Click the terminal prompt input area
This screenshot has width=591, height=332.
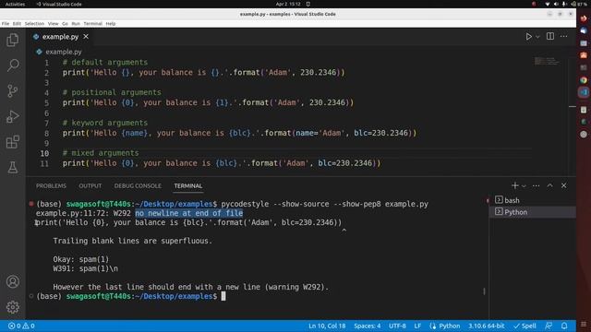coord(223,296)
